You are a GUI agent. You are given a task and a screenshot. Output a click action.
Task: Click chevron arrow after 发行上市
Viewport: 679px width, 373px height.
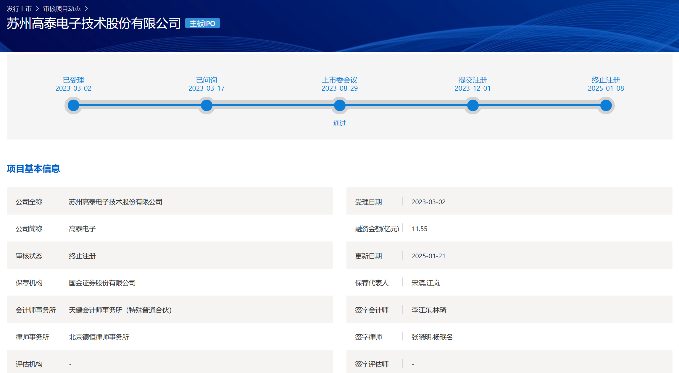click(x=38, y=9)
